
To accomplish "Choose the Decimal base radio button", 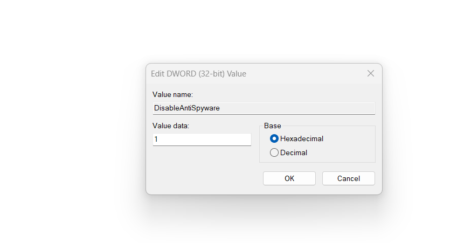I will (x=274, y=152).
